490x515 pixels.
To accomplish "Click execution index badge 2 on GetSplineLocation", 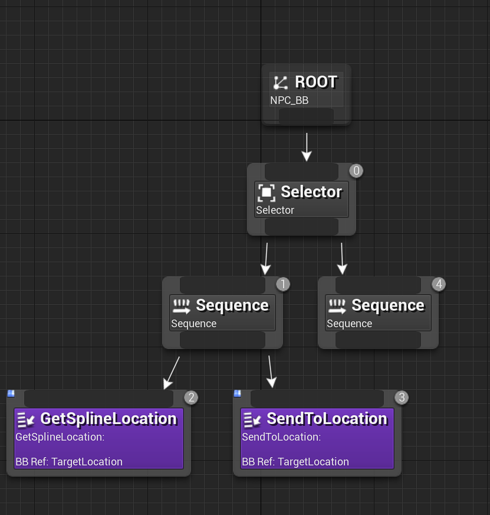I will (190, 397).
